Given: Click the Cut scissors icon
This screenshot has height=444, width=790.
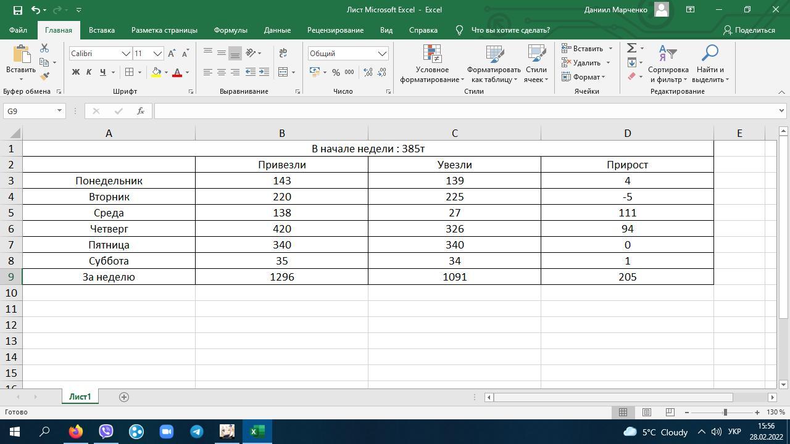Looking at the screenshot, I should 44,48.
